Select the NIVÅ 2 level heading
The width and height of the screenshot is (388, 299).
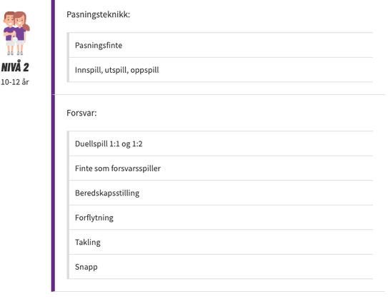click(15, 67)
